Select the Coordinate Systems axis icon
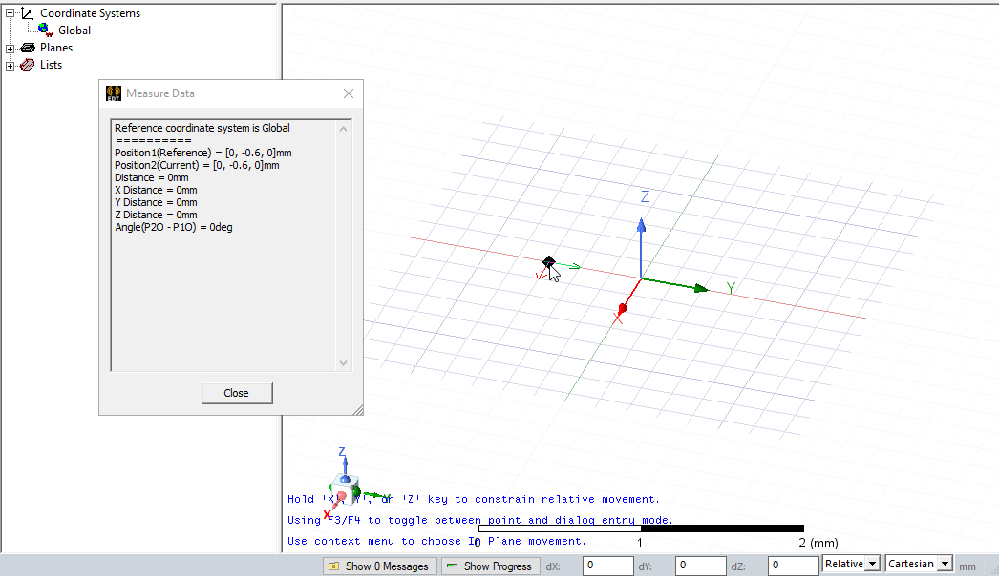This screenshot has height=576, width=999. click(27, 12)
